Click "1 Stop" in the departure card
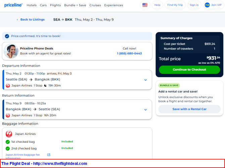This screenshot has height=168, width=225. pyautogui.click(x=38, y=86)
